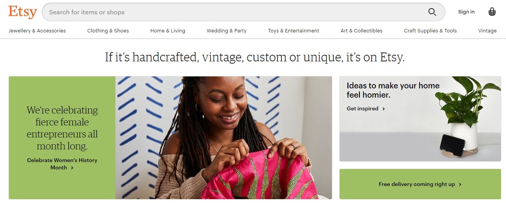Click the Etsy logo
Viewport: 506px width, 203px height.
(22, 12)
